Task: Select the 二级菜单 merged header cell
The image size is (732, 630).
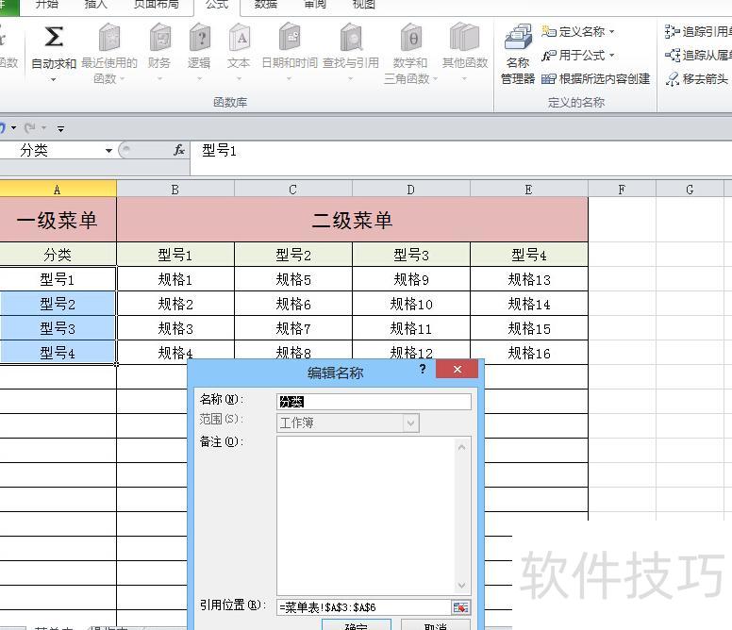Action: 352,221
